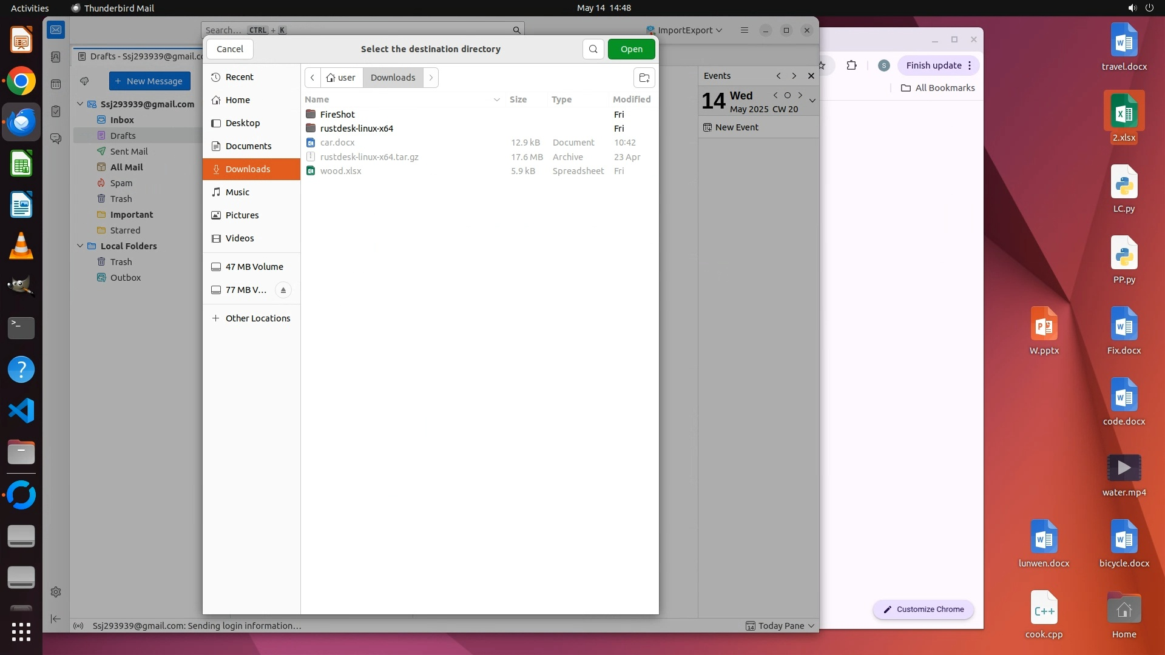
Task: Open Thunderbird address book sidebar icon
Action: point(56,57)
